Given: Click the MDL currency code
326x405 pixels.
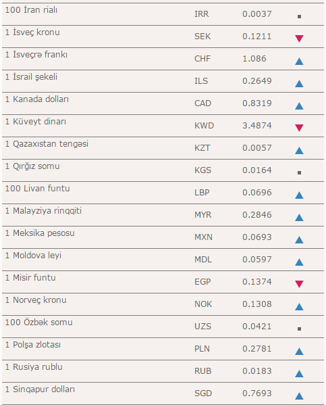Looking at the screenshot, I should pyautogui.click(x=203, y=260).
